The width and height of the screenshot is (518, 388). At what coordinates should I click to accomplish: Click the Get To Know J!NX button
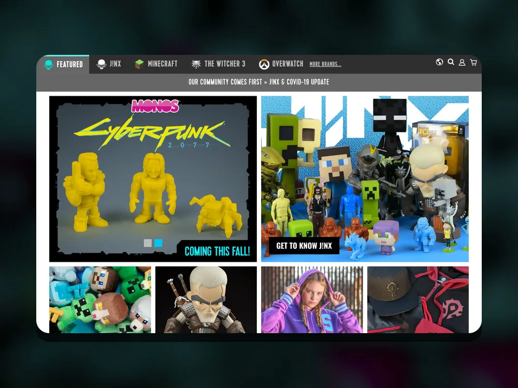pyautogui.click(x=304, y=246)
